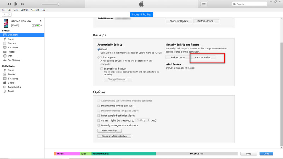Screen dimensions: 283x159
Task: Go back with the left arrow
Action: [5, 14]
